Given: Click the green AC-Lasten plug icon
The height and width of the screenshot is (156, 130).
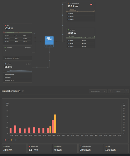Looking at the screenshot, I should pyautogui.click(x=68, y=30).
